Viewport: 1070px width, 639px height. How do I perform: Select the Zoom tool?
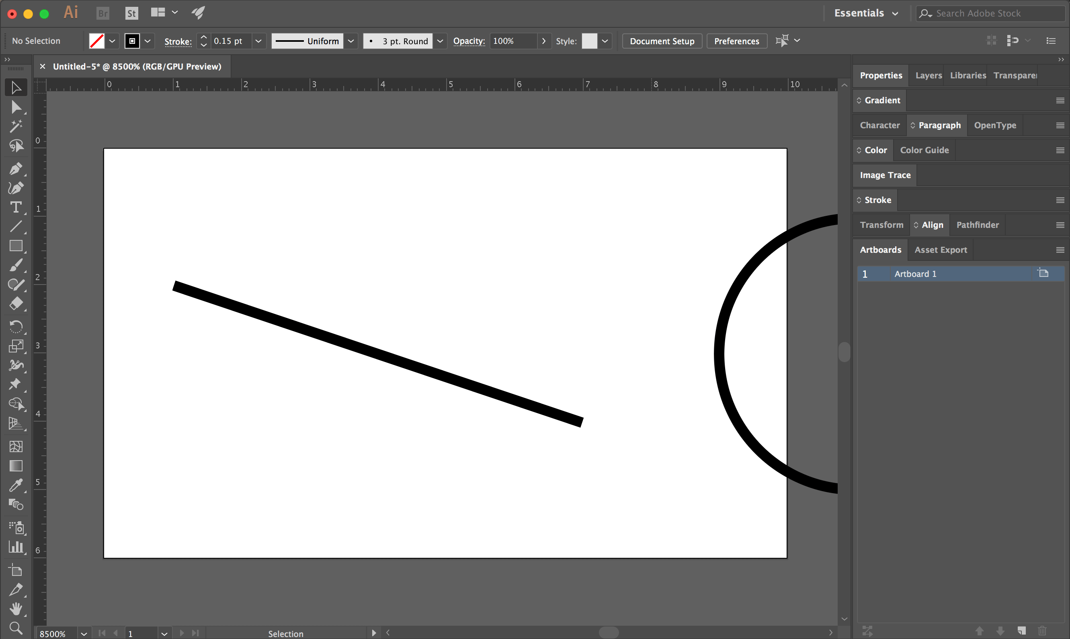tap(16, 628)
